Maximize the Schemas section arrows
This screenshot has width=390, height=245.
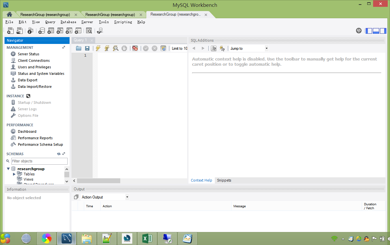(64, 154)
